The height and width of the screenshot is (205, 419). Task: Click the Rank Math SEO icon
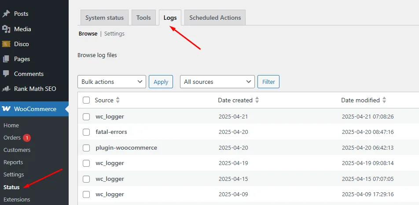point(6,89)
